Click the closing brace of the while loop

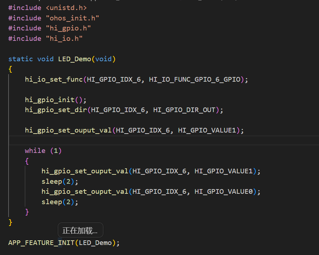pos(27,212)
